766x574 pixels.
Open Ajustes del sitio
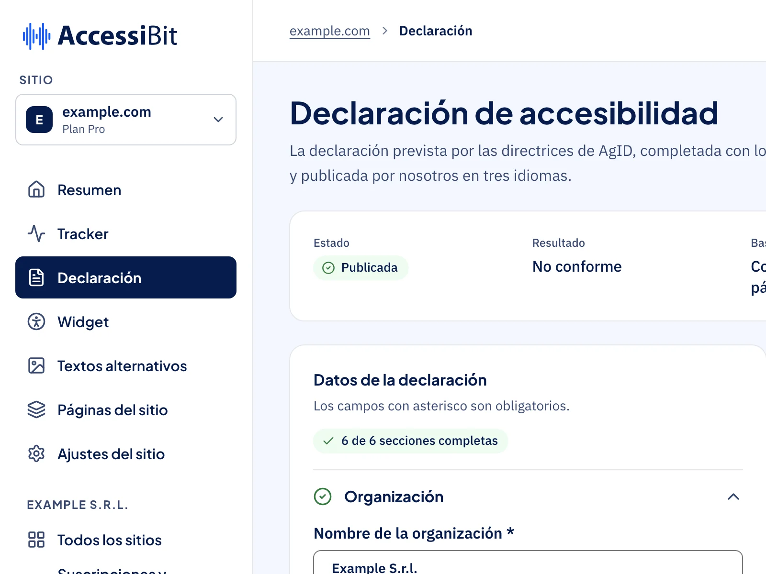pyautogui.click(x=126, y=453)
